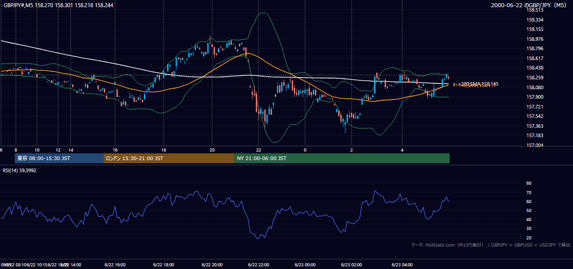This screenshot has width=573, height=269.
Task: Click the Tokyo session bar 東京 08:00-15:30 JST
Action: pyautogui.click(x=59, y=158)
